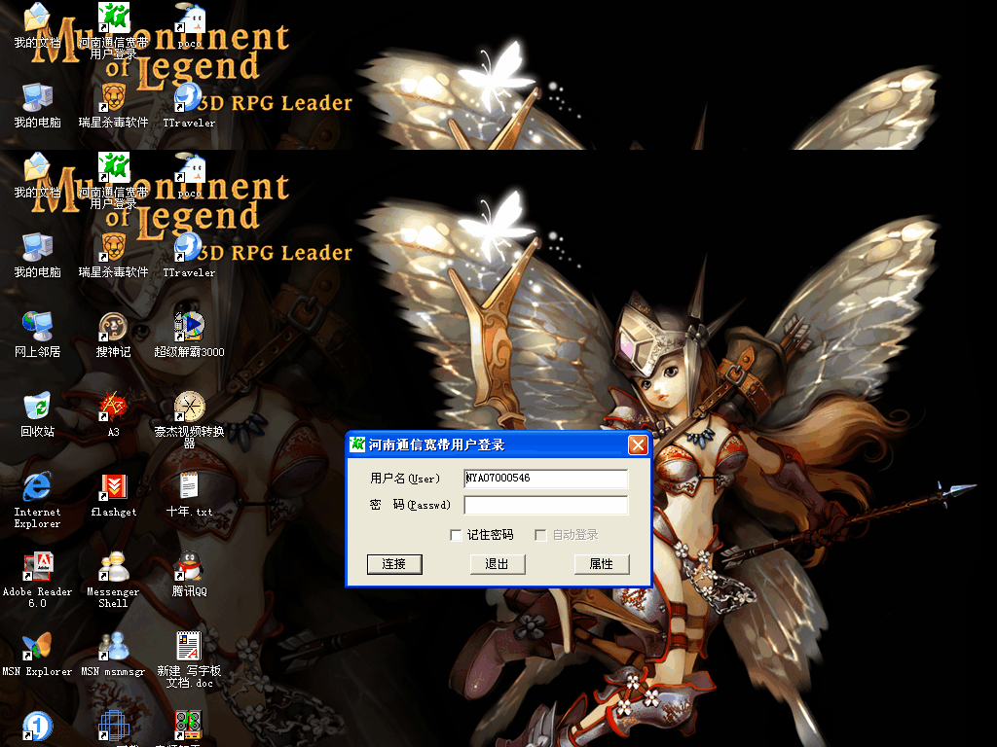Select the blue circle number 1 shortcut

(37, 726)
